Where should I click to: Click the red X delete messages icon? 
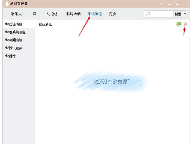click(186, 24)
